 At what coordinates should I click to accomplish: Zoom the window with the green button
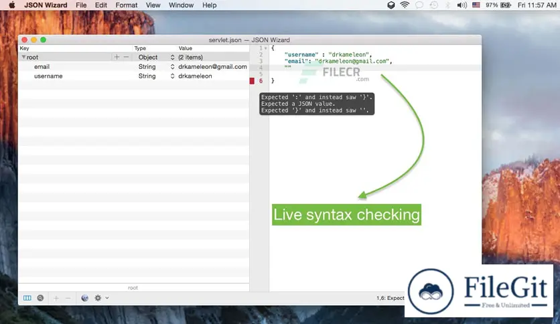(x=44, y=39)
